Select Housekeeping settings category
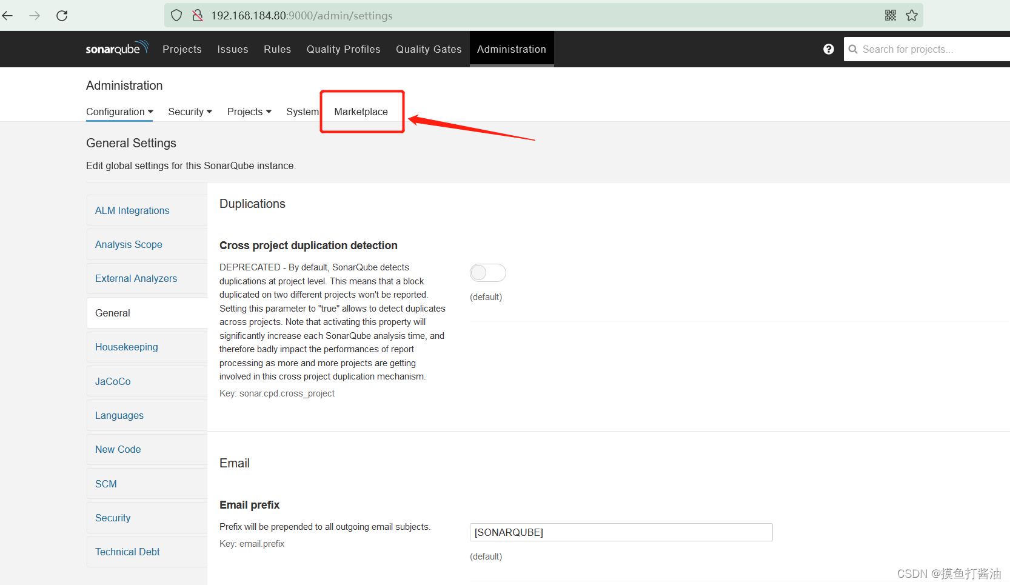The height and width of the screenshot is (585, 1010). click(x=147, y=347)
